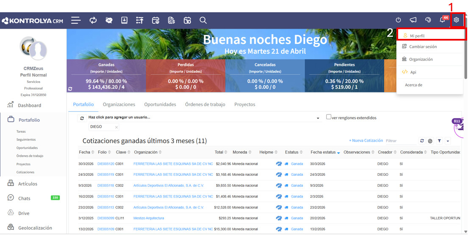The width and height of the screenshot is (471, 235).
Task: Click the power icon in top bar
Action: [398, 20]
